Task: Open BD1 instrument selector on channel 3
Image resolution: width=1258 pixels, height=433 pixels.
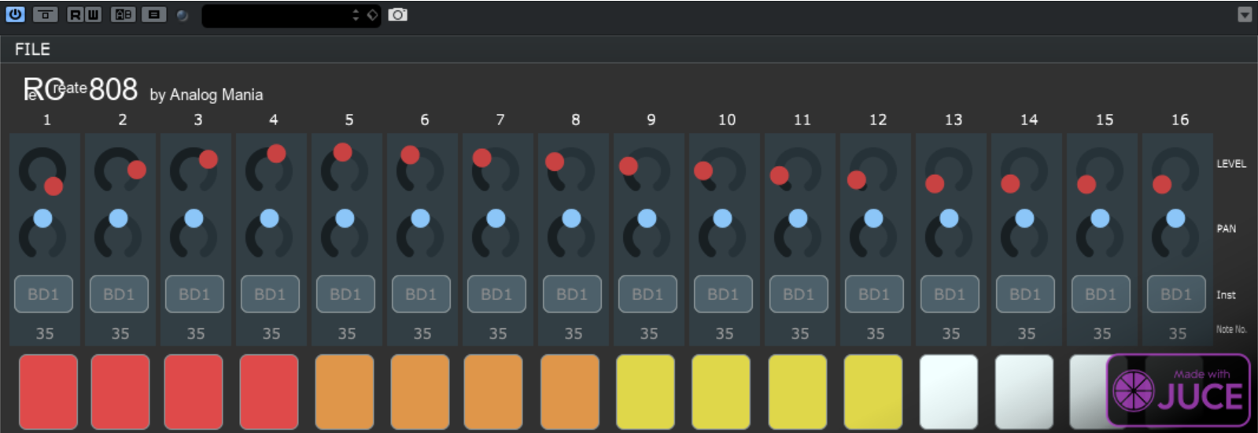Action: click(195, 294)
